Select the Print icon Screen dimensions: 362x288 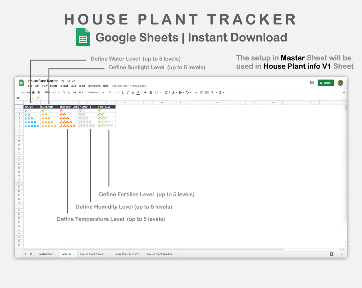click(x=34, y=92)
